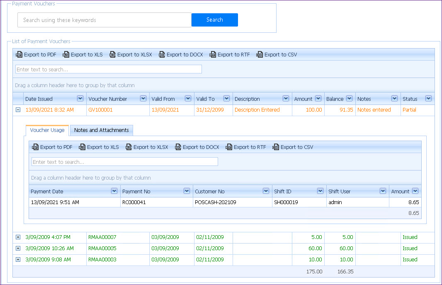Collapse the GV100001 voucher row

pyautogui.click(x=18, y=110)
